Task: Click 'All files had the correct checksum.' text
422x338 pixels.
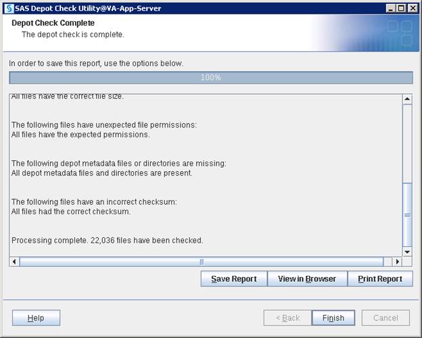Action: pyautogui.click(x=71, y=212)
